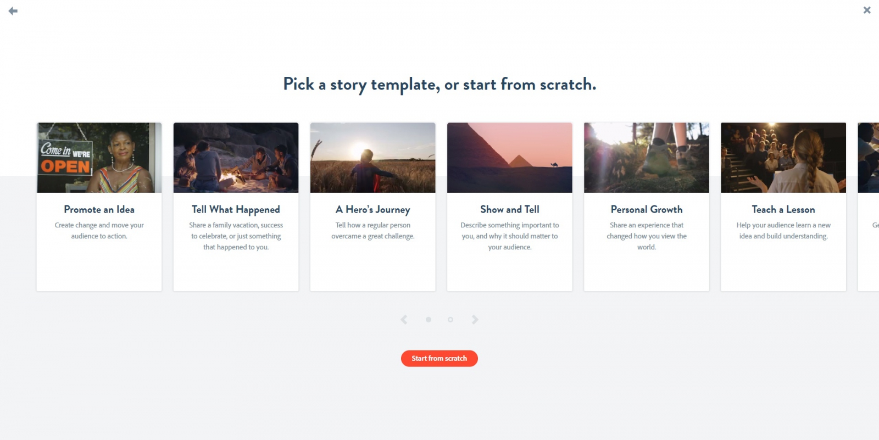Select the first carousel page dot
The image size is (879, 440).
coord(429,320)
